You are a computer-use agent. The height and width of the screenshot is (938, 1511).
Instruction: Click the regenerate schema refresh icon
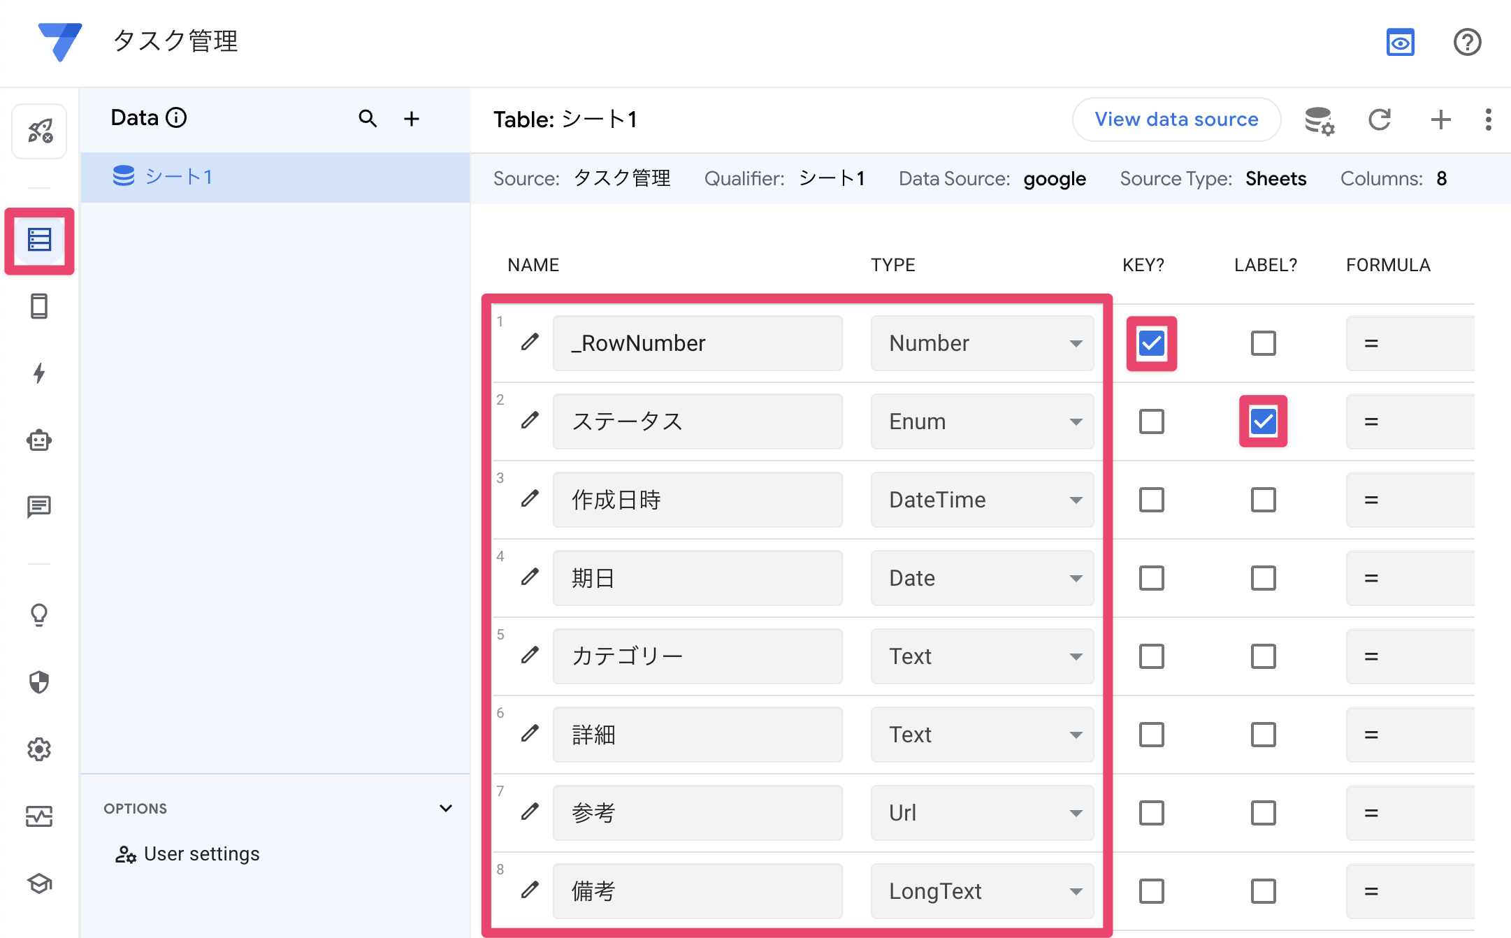point(1379,120)
